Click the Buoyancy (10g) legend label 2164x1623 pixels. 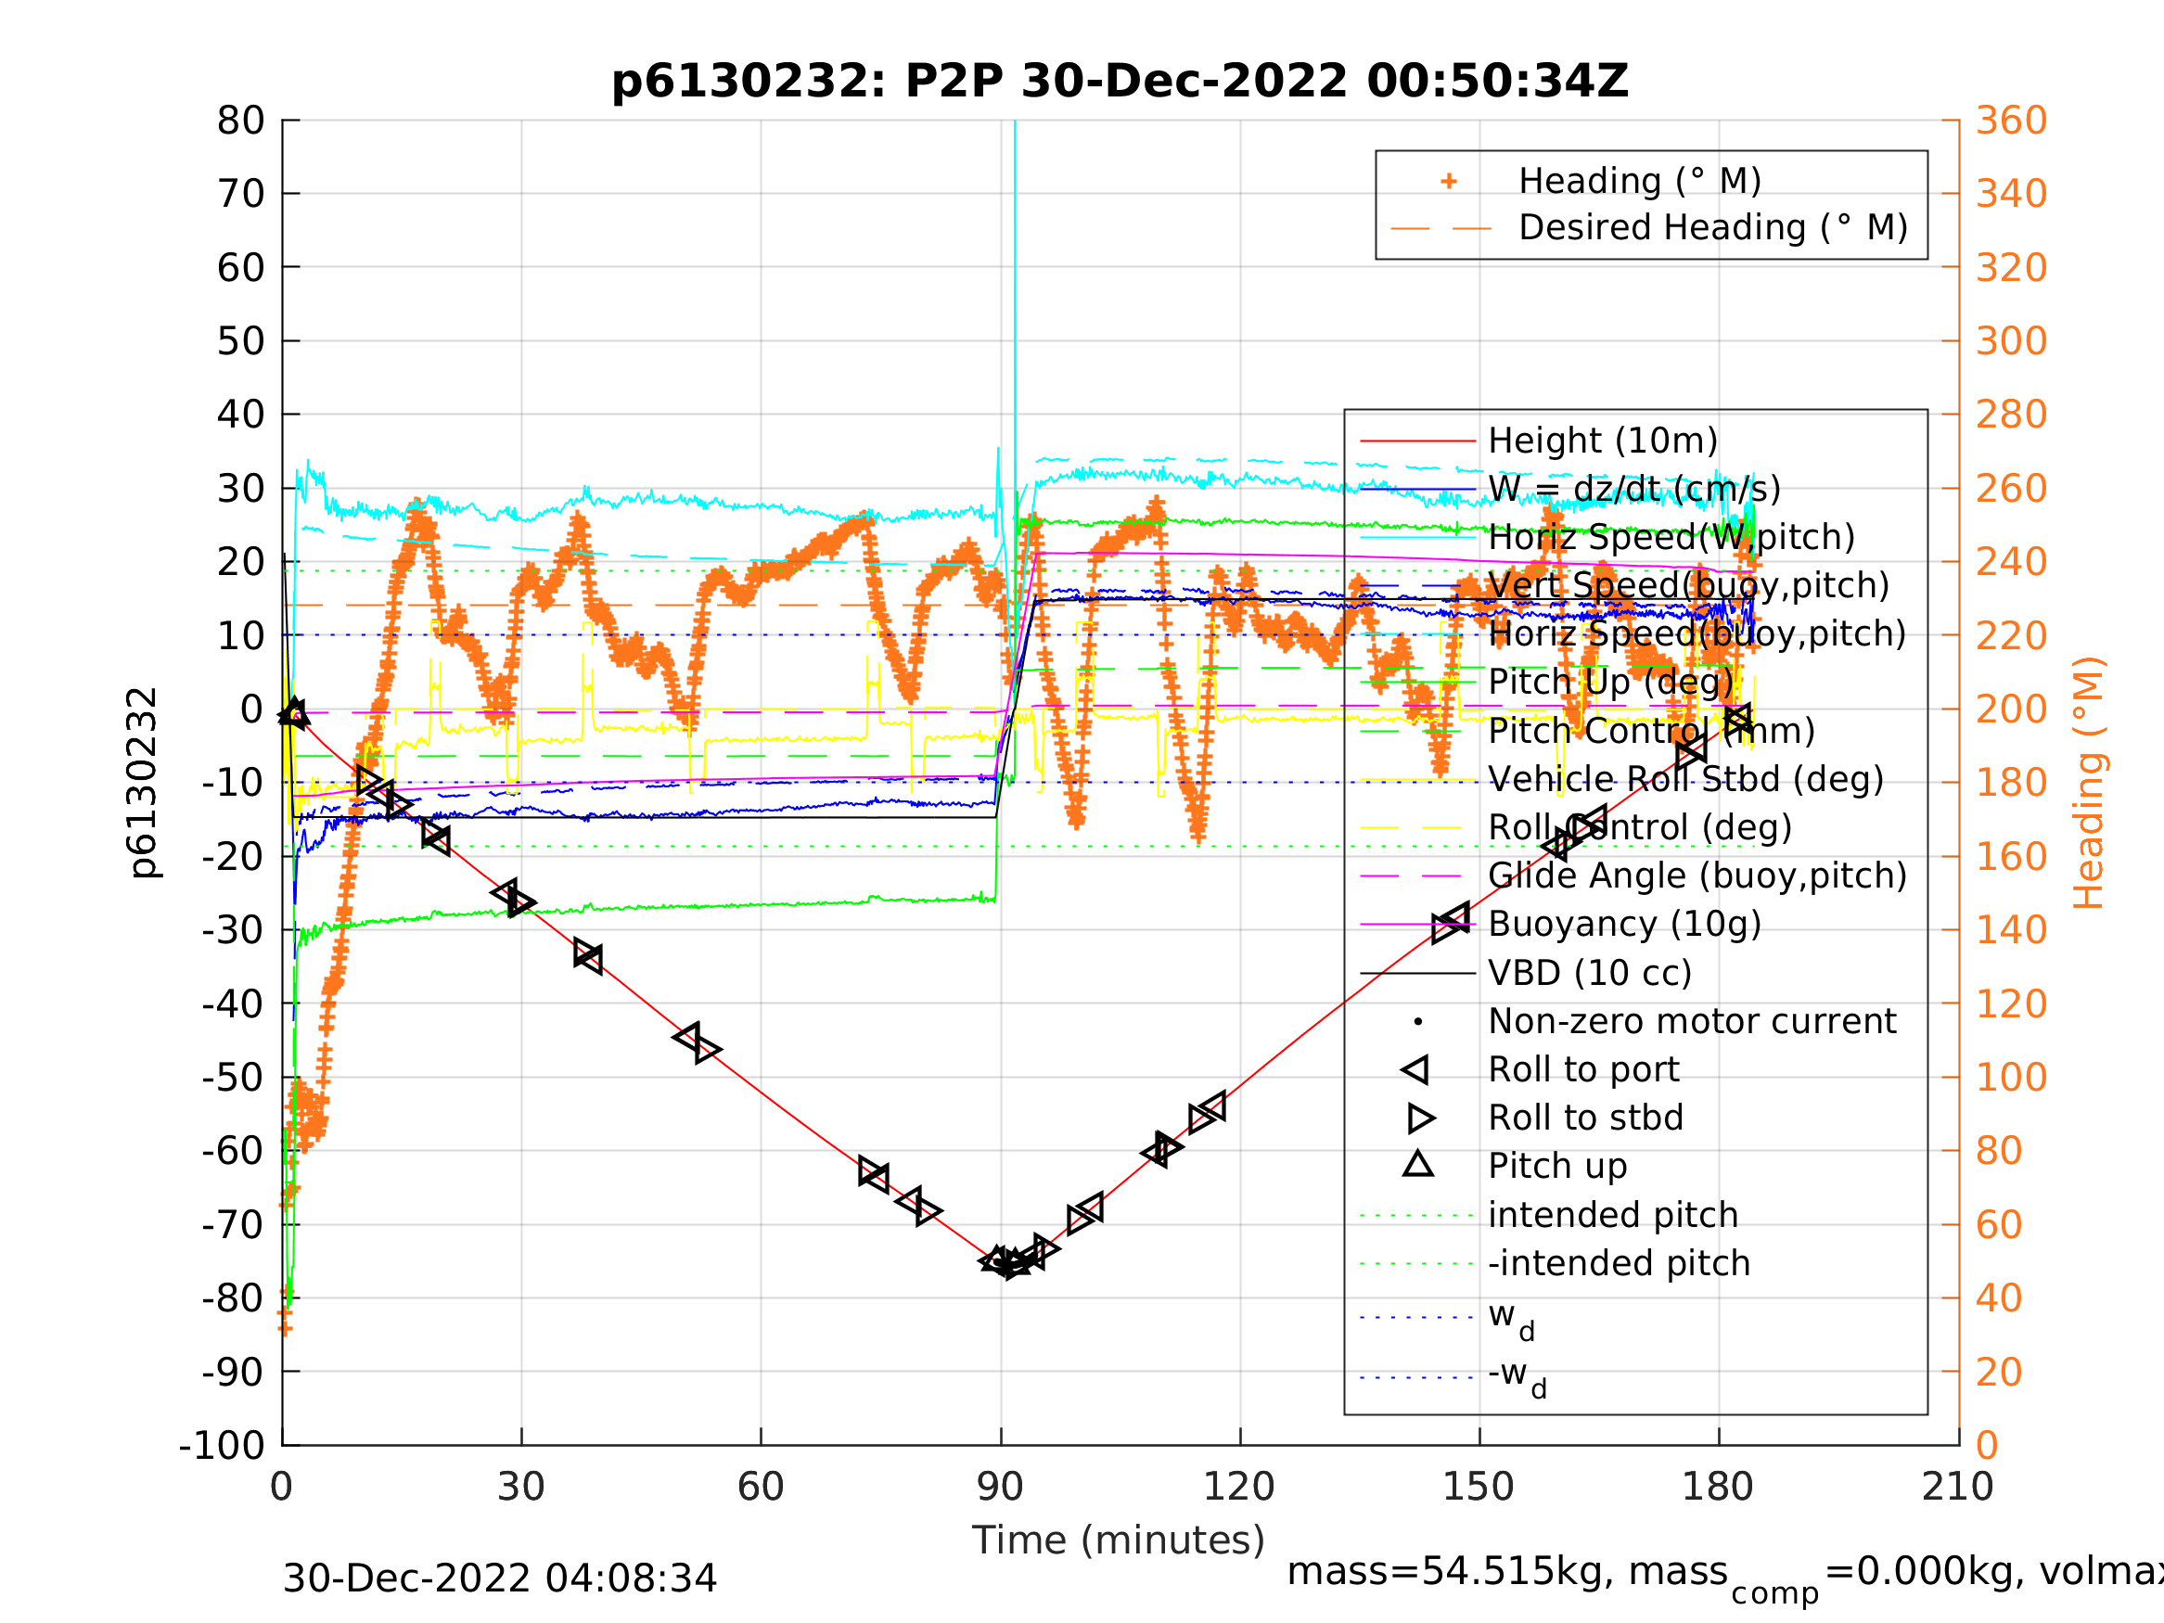click(x=1625, y=924)
